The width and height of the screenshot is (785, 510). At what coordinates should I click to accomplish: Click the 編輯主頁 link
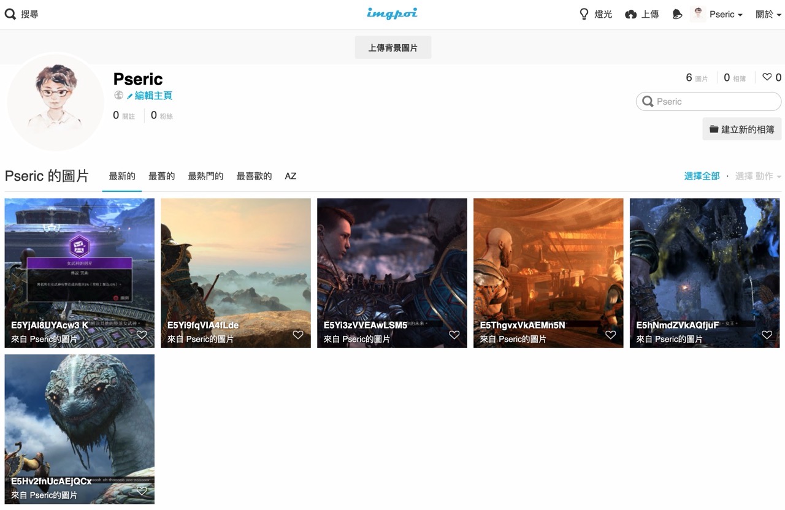[153, 96]
